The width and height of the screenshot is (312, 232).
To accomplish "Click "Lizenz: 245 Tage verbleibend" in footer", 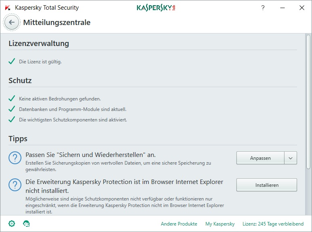I will 273,224.
